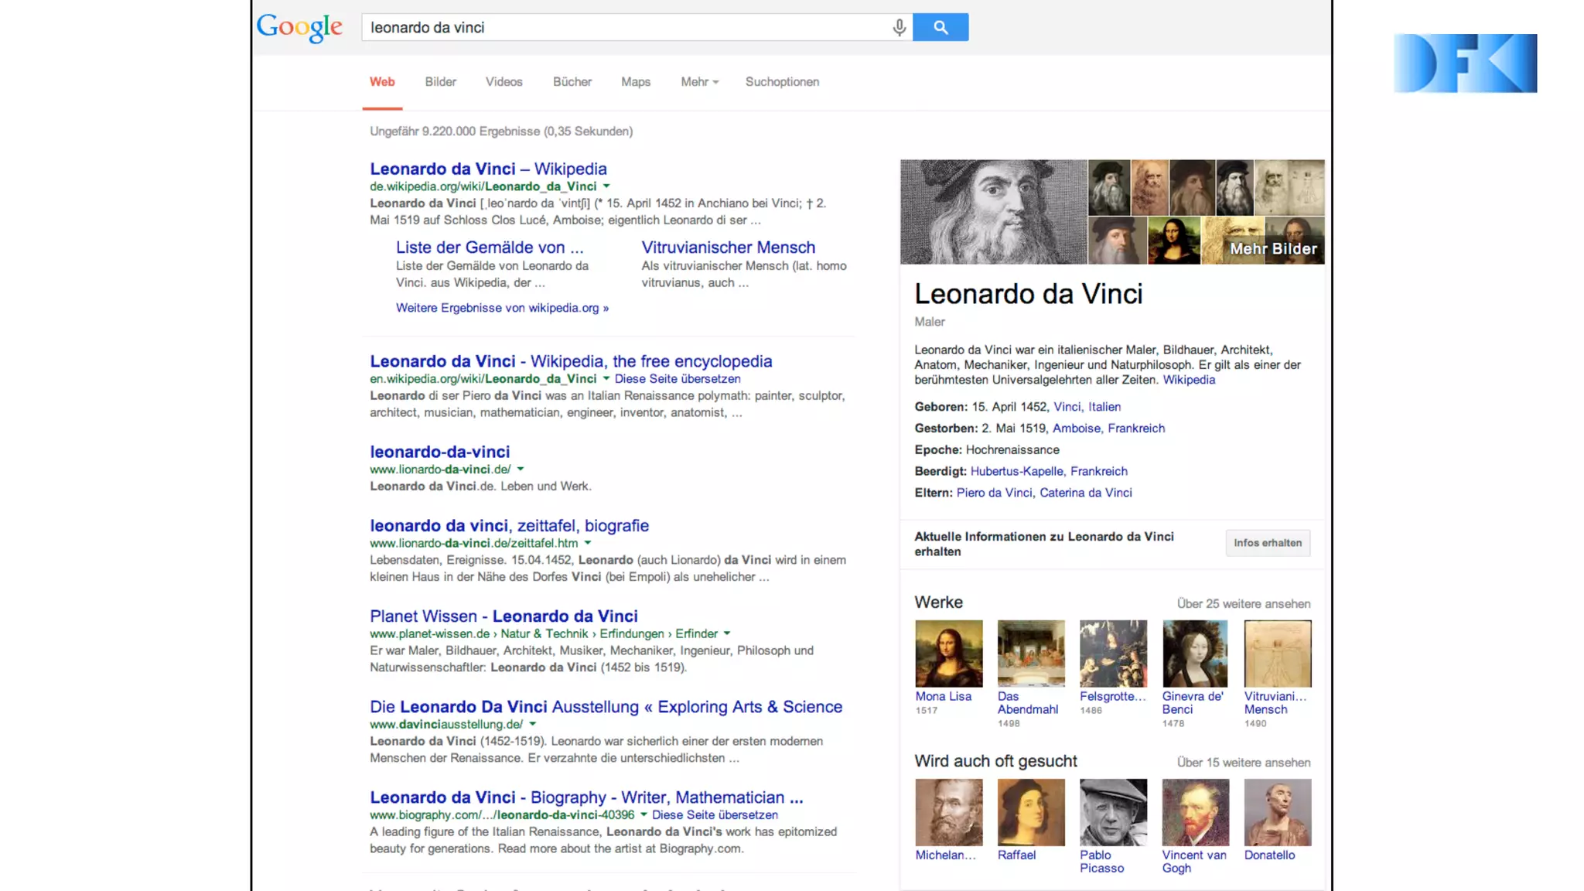
Task: Click the blue magnifier search button
Action: click(940, 27)
